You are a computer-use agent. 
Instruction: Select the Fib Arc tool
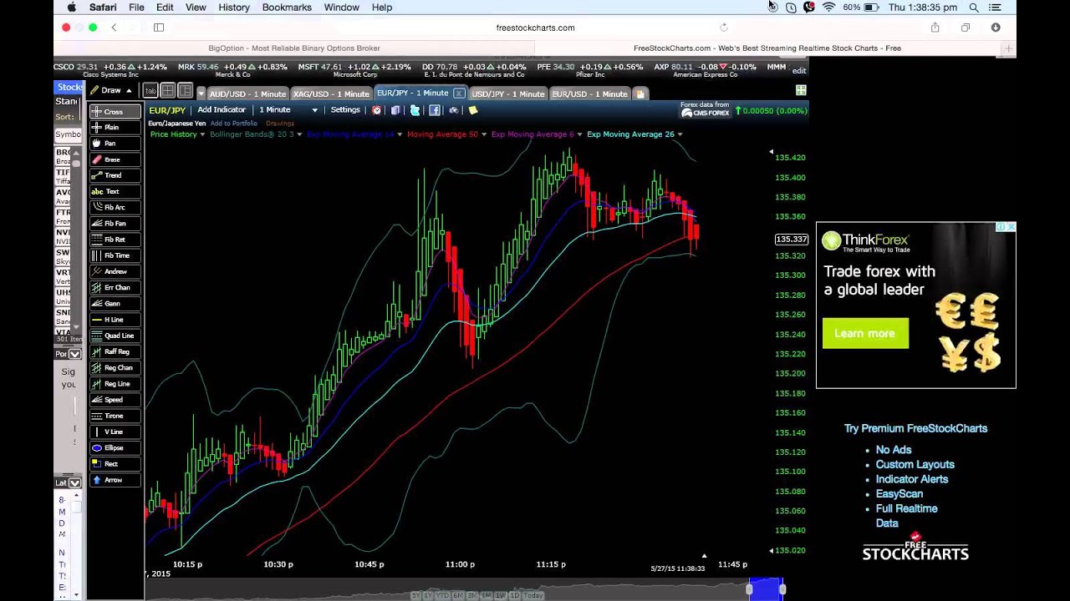[115, 207]
